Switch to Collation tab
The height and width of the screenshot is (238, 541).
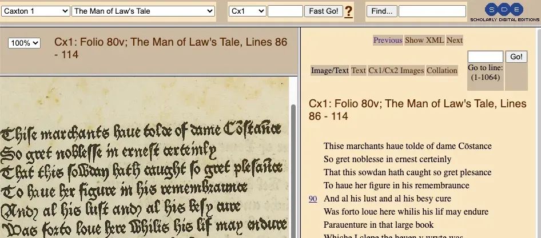[442, 71]
